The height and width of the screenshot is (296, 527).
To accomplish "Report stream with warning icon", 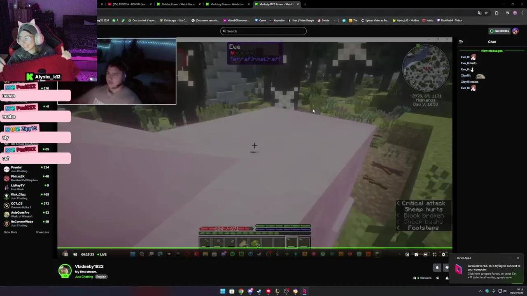I will (x=447, y=278).
